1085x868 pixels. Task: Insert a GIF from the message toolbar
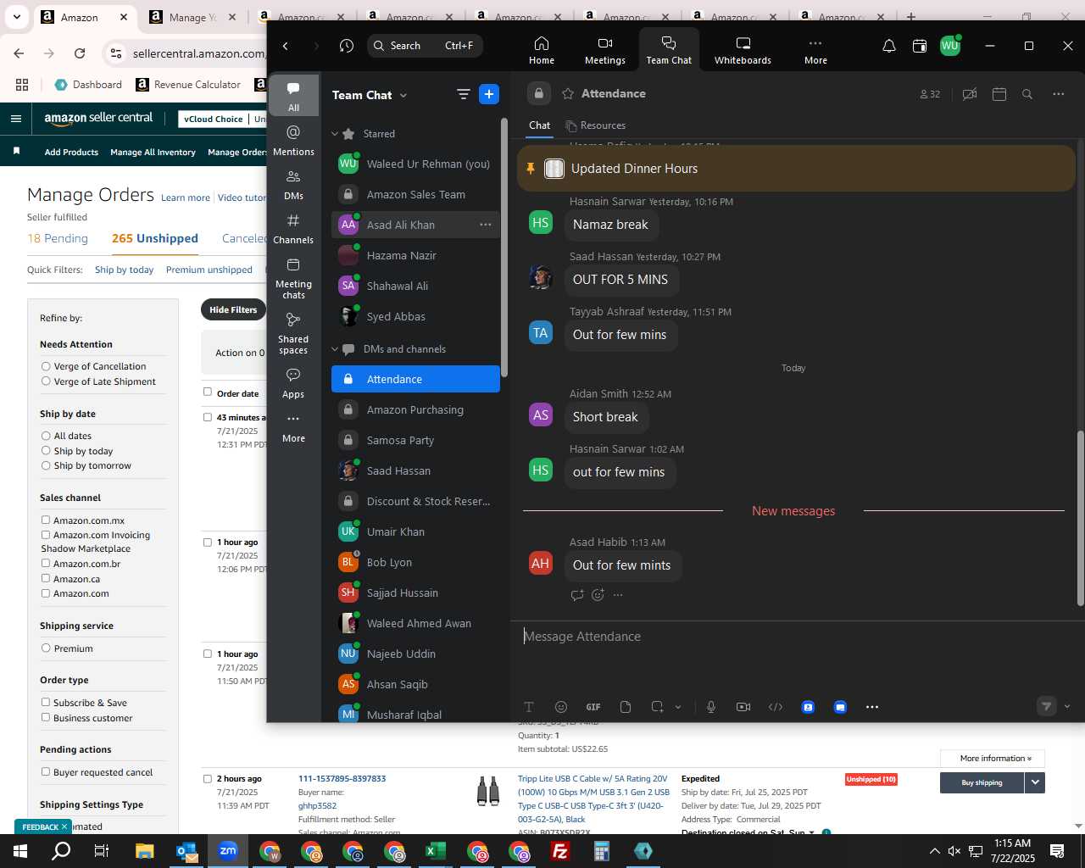(593, 707)
